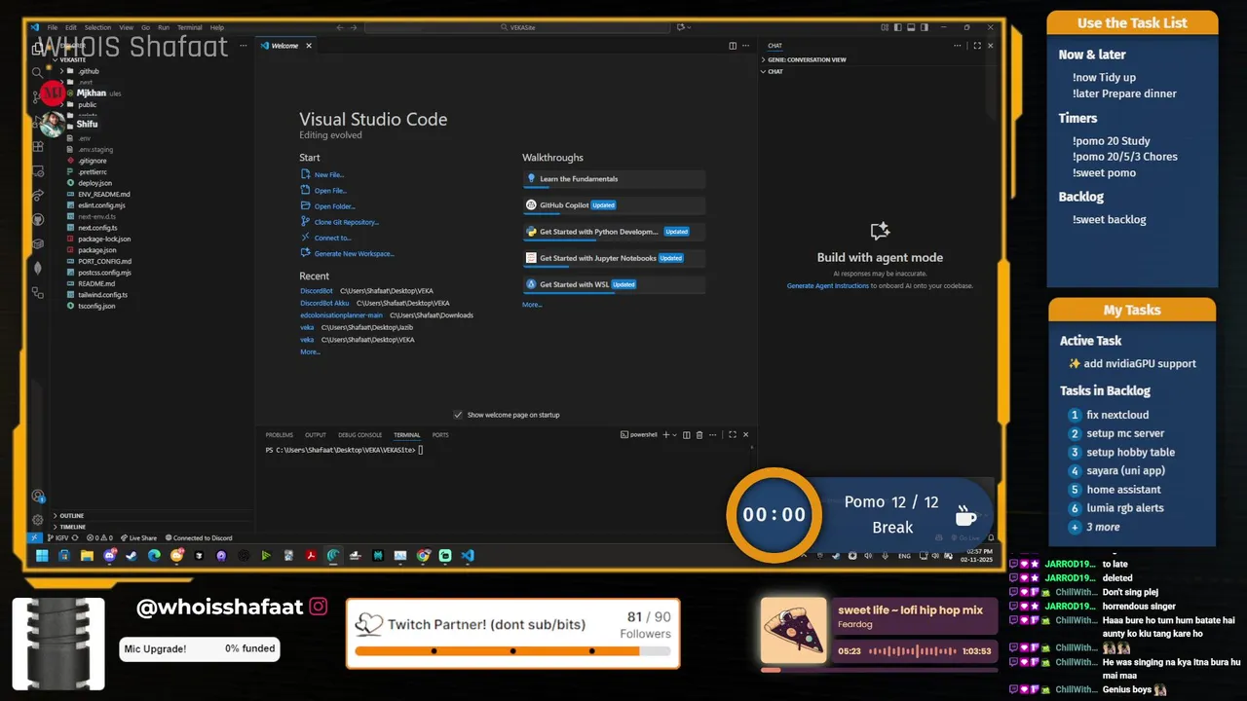Viewport: 1247px width, 701px height.
Task: Open the File menu
Action: coord(53,27)
